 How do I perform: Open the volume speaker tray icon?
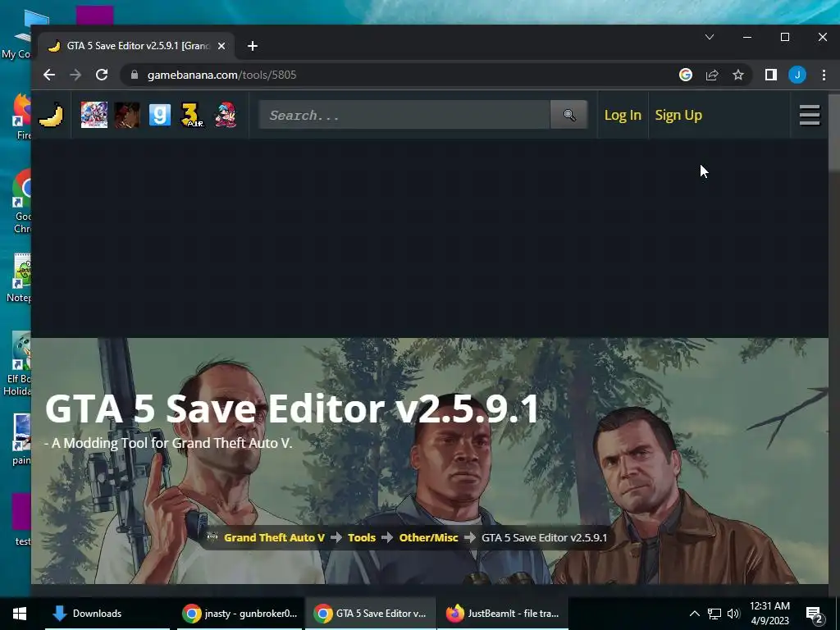tap(733, 614)
